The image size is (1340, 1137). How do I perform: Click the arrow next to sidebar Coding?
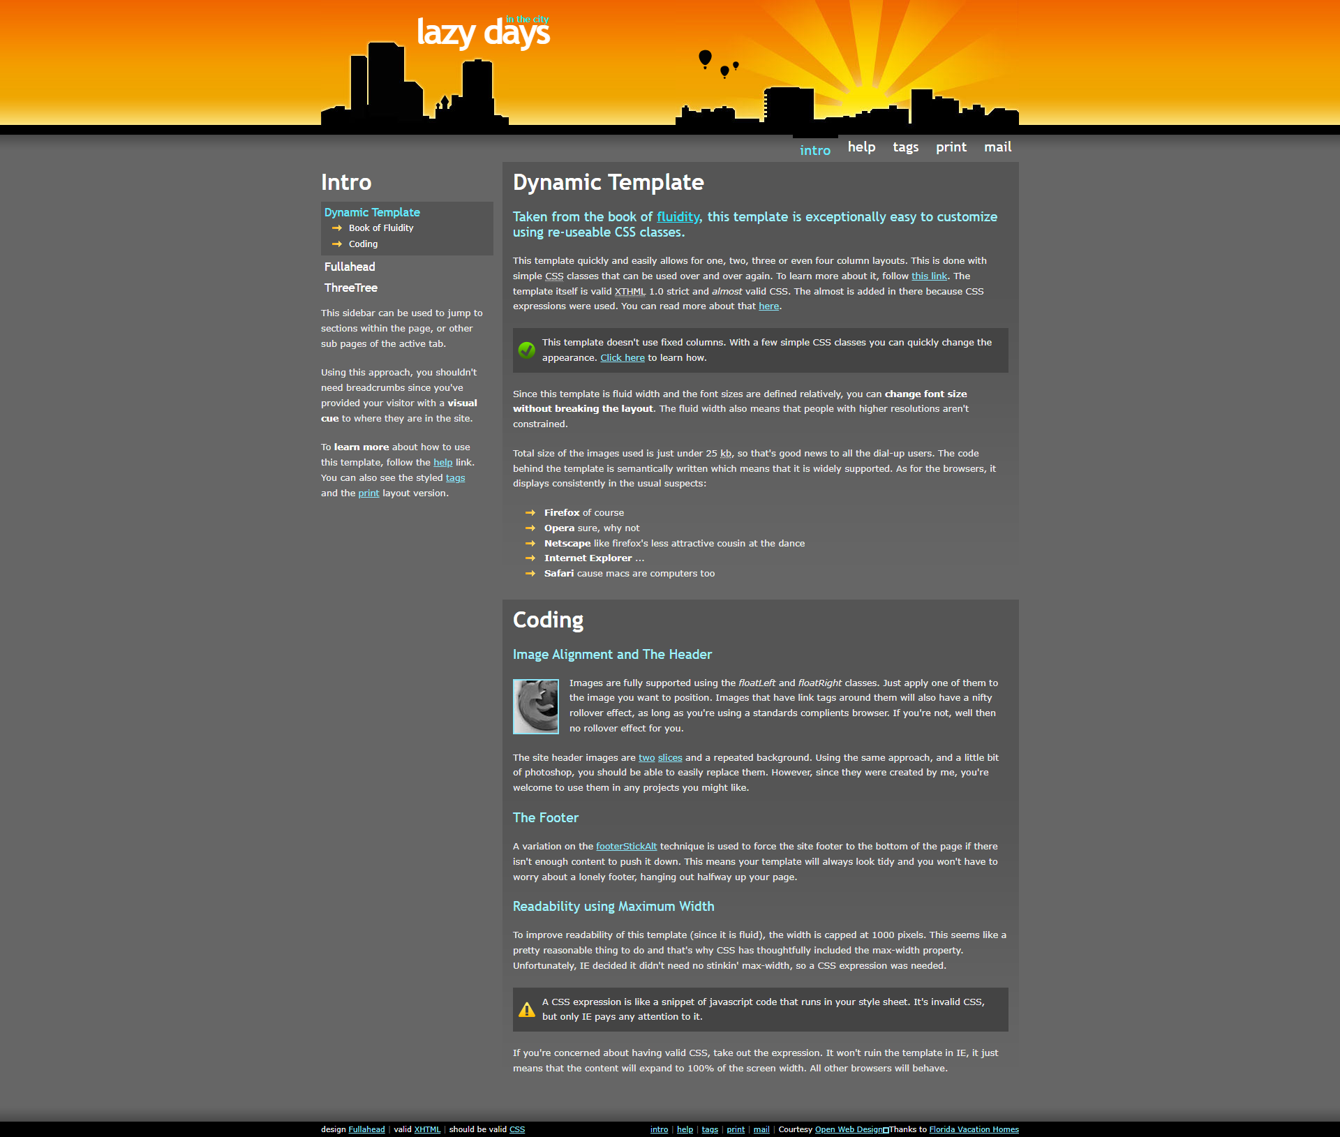click(337, 244)
